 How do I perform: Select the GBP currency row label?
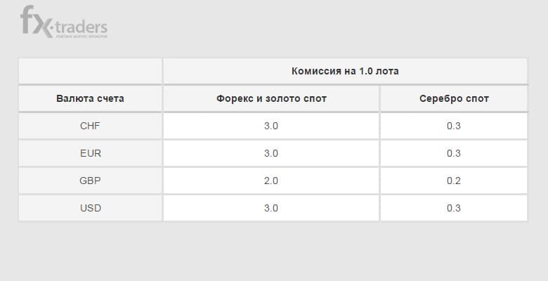(x=90, y=181)
